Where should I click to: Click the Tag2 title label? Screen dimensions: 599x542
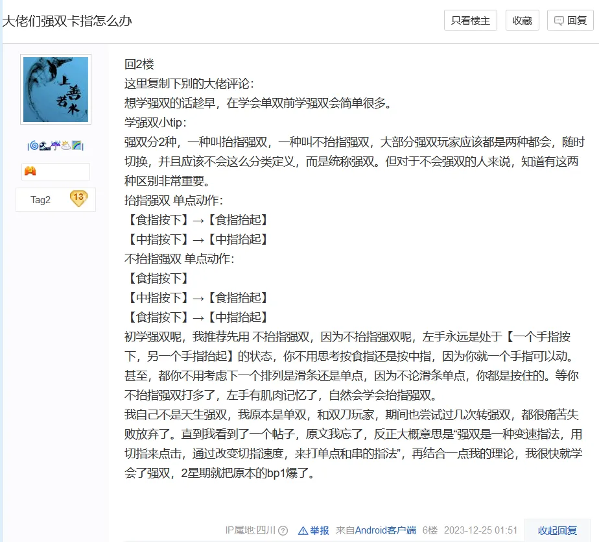(x=40, y=200)
